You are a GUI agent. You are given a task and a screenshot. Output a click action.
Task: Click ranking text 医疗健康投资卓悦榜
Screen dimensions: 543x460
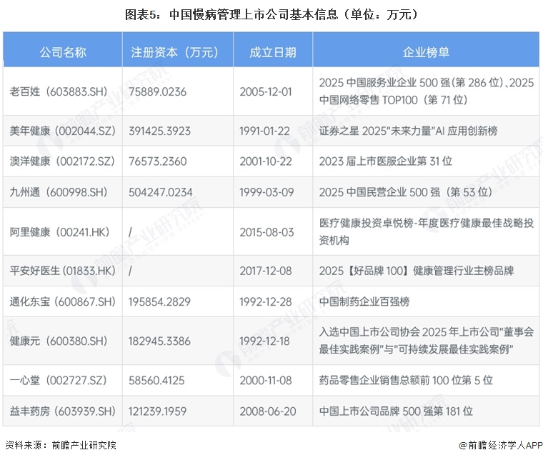[x=366, y=224]
